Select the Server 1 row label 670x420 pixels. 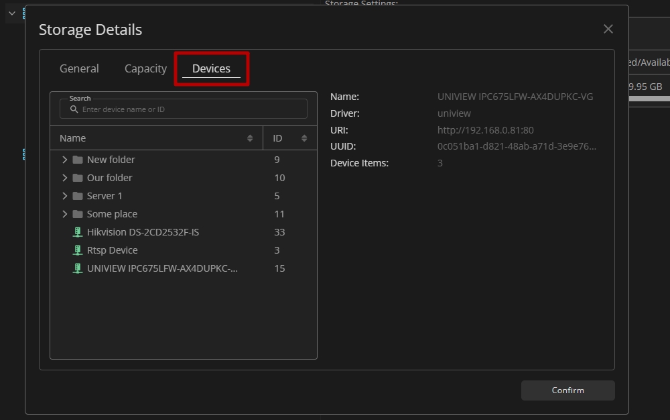pyautogui.click(x=105, y=196)
